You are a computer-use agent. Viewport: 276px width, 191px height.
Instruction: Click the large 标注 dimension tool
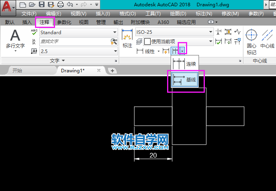(127, 39)
